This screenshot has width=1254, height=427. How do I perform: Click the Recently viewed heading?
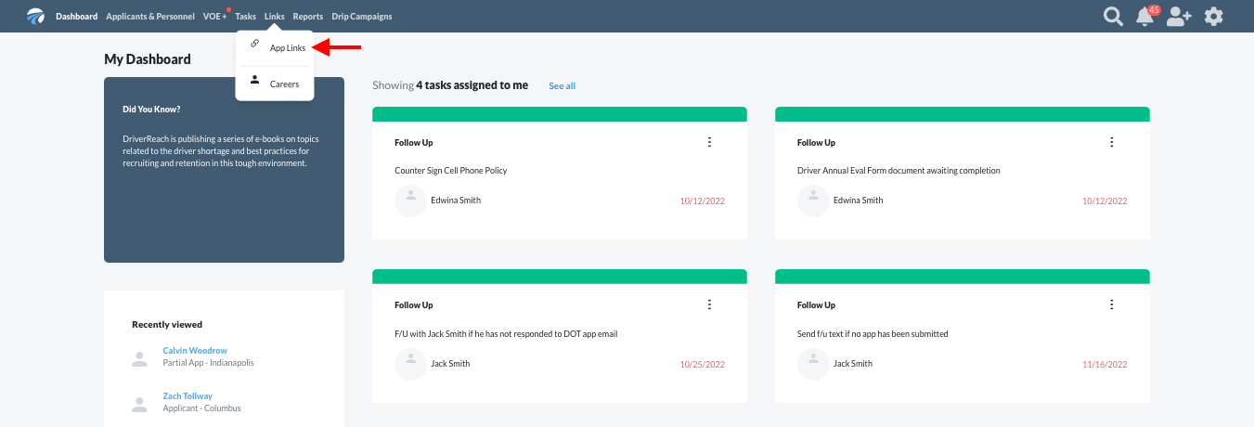click(167, 325)
